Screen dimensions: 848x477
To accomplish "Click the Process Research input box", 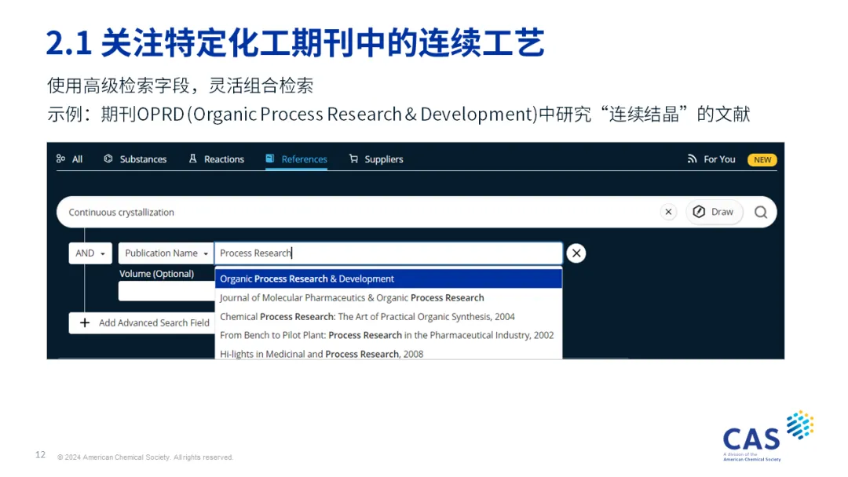I will click(389, 253).
